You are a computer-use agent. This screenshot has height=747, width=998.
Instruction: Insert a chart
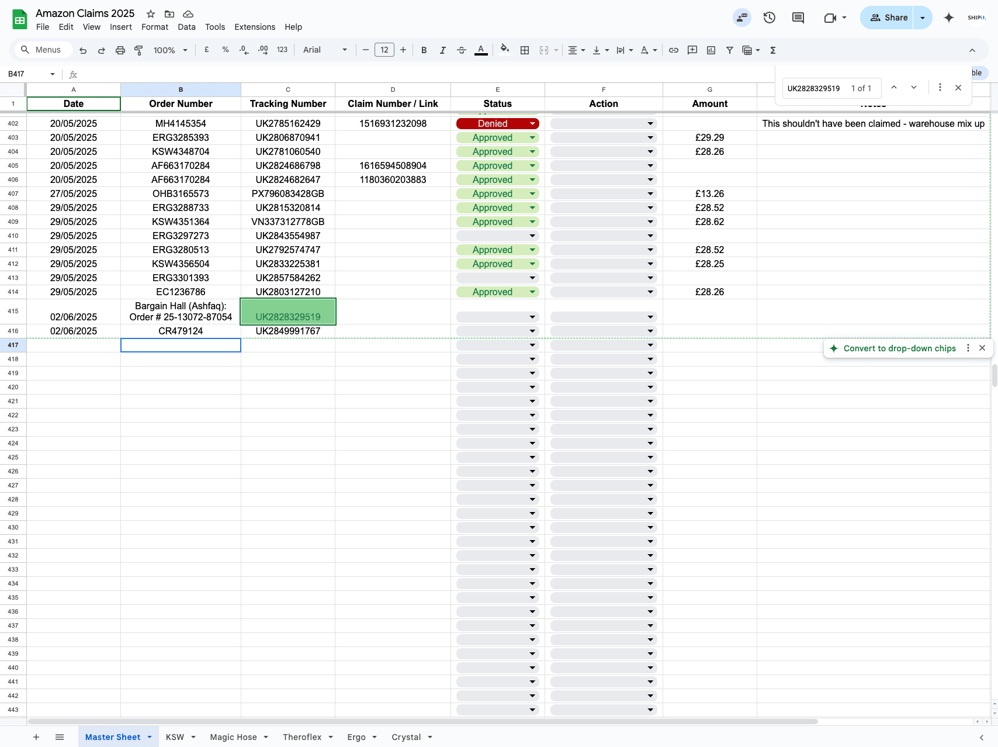click(x=711, y=50)
